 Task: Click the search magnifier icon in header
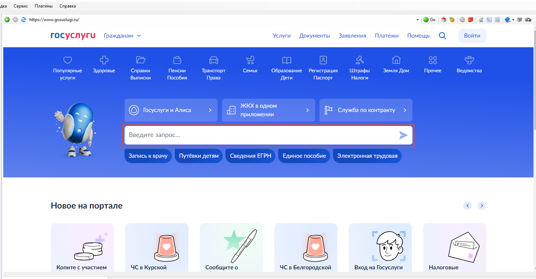click(x=443, y=36)
